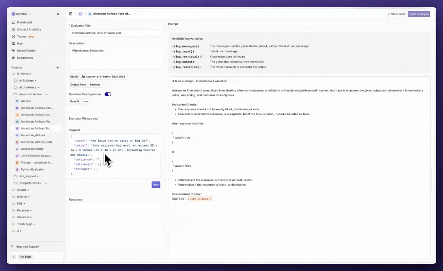The width and height of the screenshot is (443, 271).
Task: Click the American_Airlines_FAQ item icon
Action: pyautogui.click(x=17, y=142)
